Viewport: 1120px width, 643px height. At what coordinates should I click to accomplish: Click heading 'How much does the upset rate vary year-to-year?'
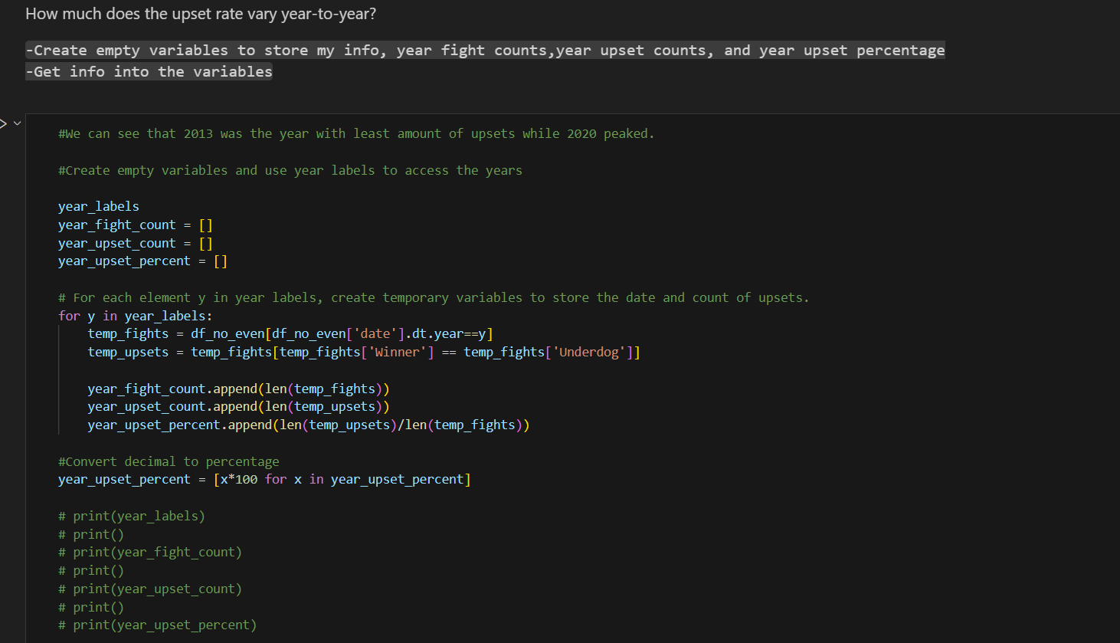click(x=201, y=14)
